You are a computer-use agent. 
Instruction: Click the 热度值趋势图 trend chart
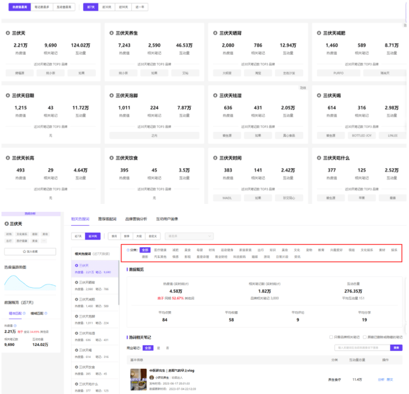(30, 282)
